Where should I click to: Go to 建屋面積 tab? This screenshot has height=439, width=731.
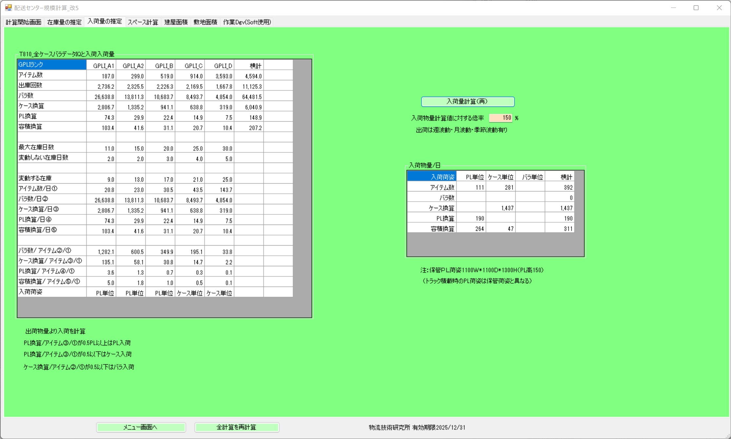click(176, 22)
